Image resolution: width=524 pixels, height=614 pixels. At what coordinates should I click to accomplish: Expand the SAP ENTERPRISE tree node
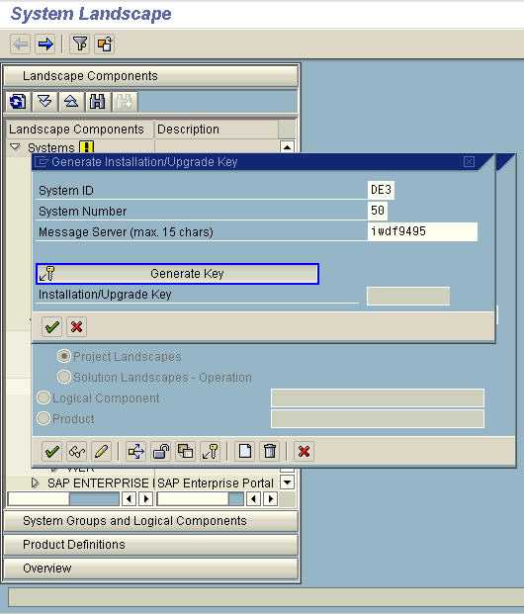[x=36, y=482]
